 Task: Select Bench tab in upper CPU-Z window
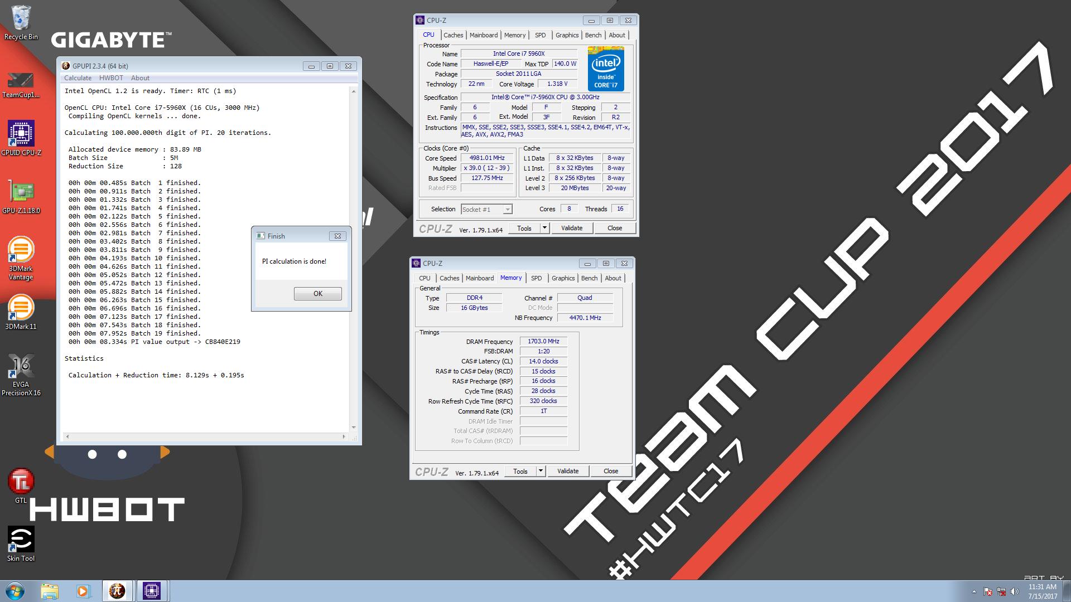(x=593, y=35)
